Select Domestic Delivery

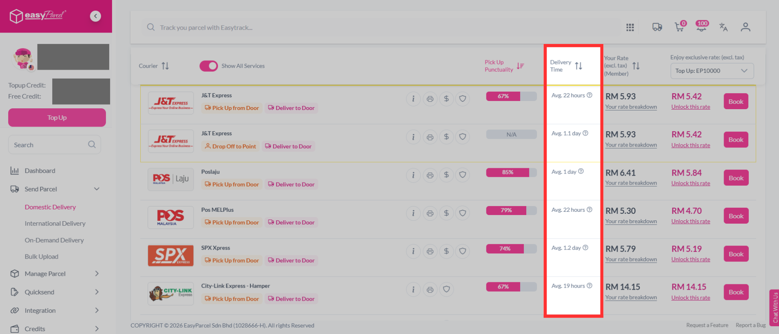50,207
